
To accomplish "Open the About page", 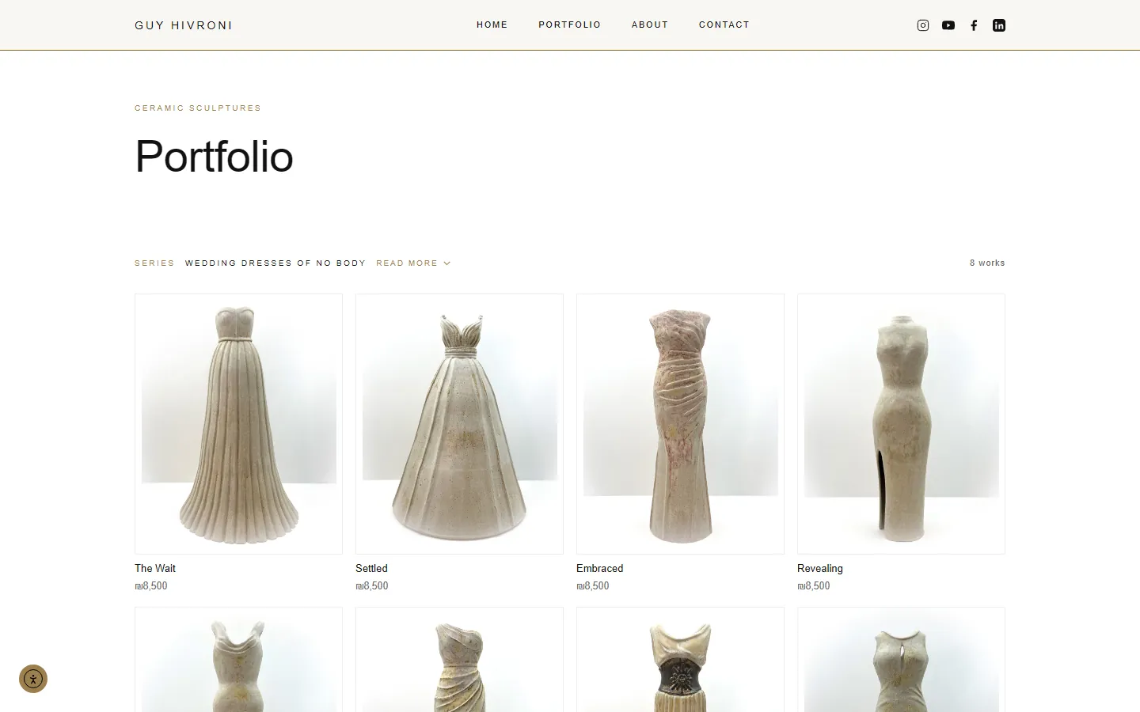I will (650, 25).
